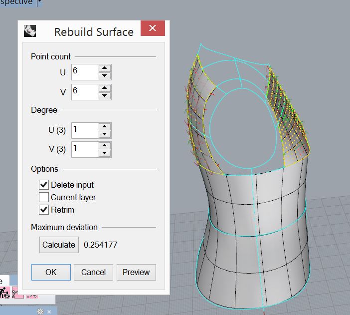Click the Rebuild Surface title text
Image resolution: width=350 pixels, height=315 pixels.
(94, 32)
